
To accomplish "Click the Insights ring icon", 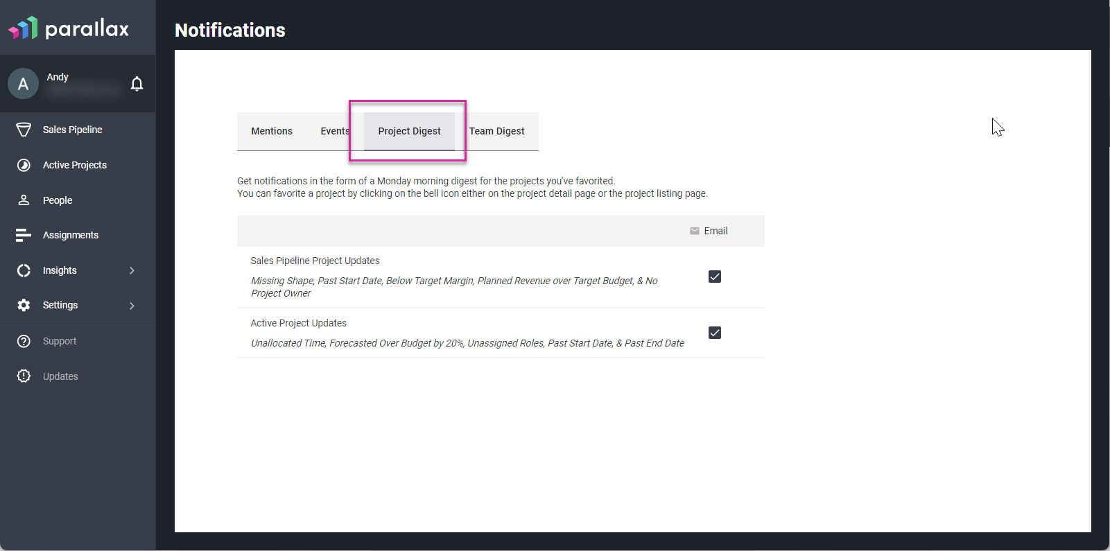I will tap(24, 270).
